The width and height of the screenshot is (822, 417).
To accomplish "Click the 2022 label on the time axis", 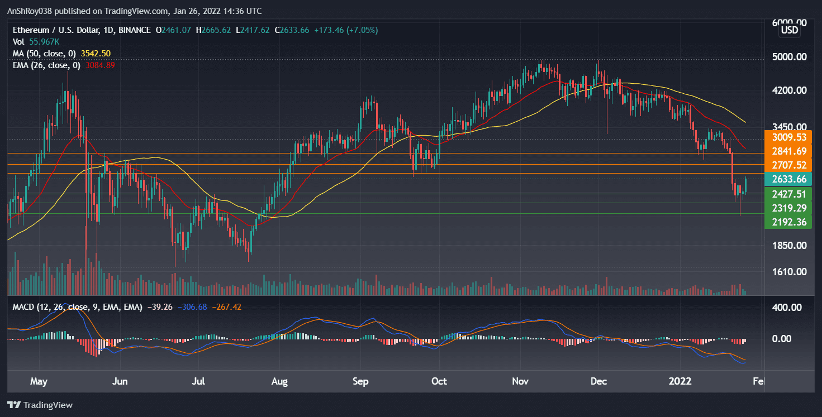I will 680,381.
